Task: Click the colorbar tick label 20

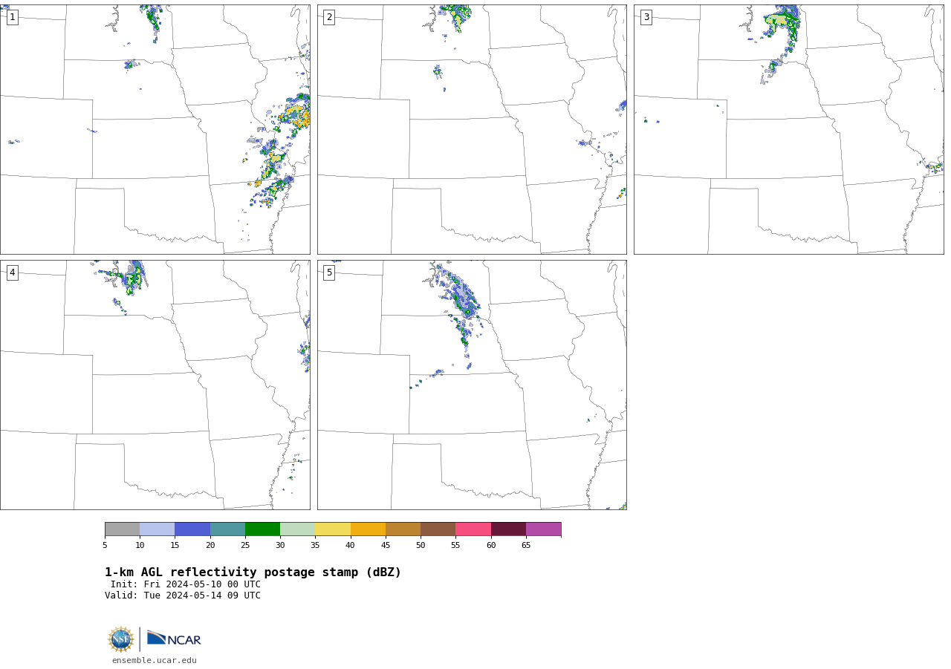Action: pyautogui.click(x=210, y=545)
